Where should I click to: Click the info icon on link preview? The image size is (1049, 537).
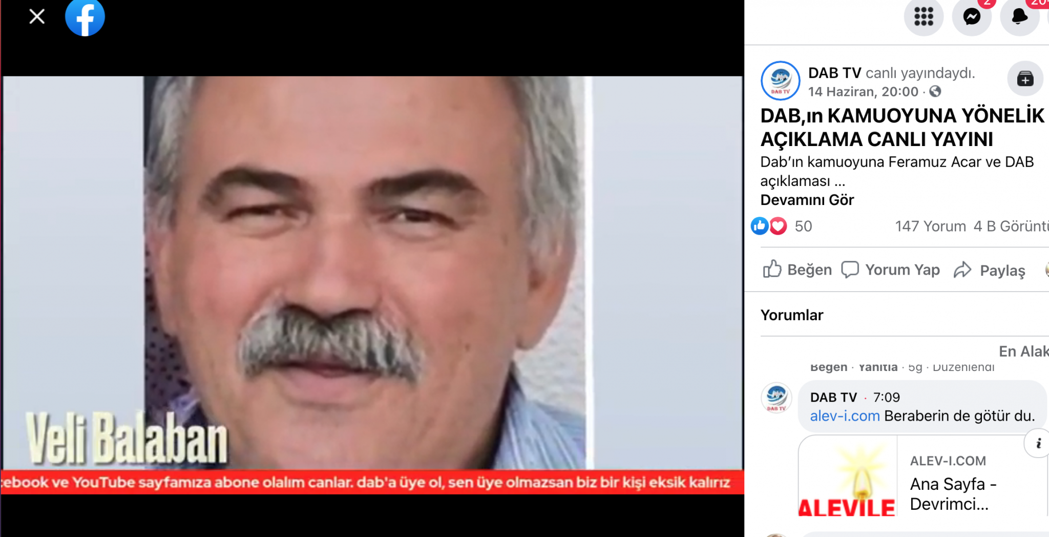[x=1038, y=443]
